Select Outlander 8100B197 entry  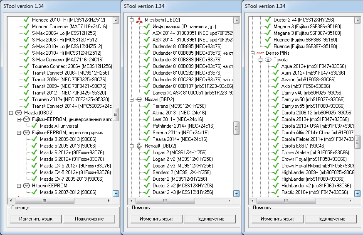(x=193, y=86)
